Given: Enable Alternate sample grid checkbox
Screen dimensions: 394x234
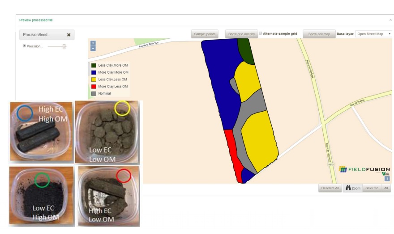Looking at the screenshot, I should click(x=260, y=33).
